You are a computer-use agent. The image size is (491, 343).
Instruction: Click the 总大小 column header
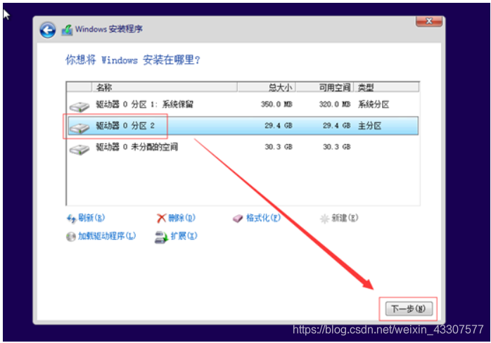click(x=266, y=87)
